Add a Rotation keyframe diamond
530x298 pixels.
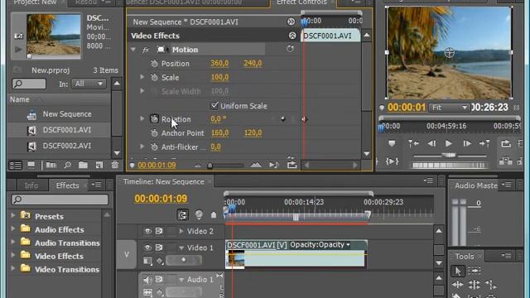coord(283,119)
